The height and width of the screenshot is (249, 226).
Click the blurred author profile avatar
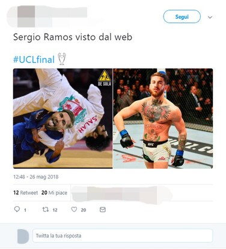coord(26,16)
